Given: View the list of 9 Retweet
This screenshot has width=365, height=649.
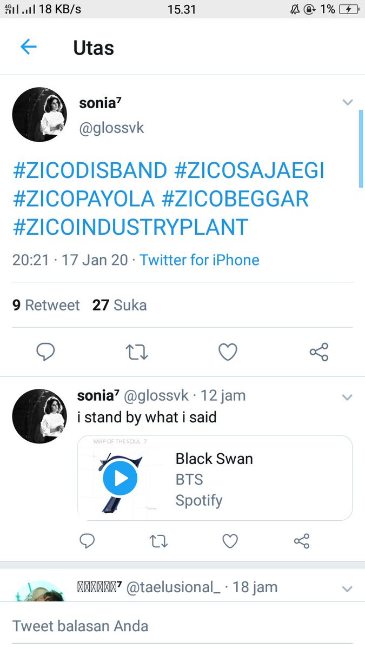Looking at the screenshot, I should tap(46, 305).
